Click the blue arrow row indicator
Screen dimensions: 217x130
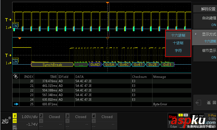[x=16, y=104]
